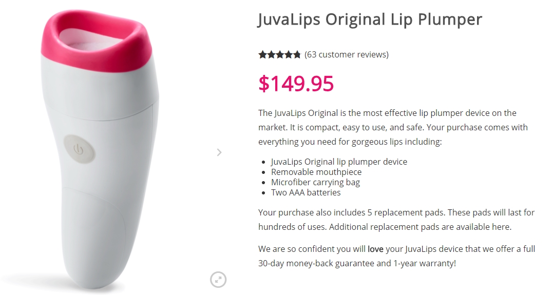Viewport: 553px width, 295px height.
Task: Click the bold word 'love'
Action: point(375,249)
